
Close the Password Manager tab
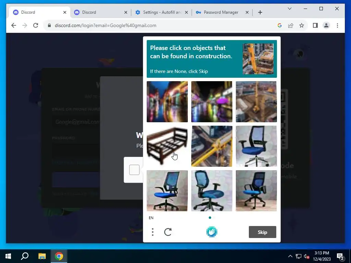247,12
